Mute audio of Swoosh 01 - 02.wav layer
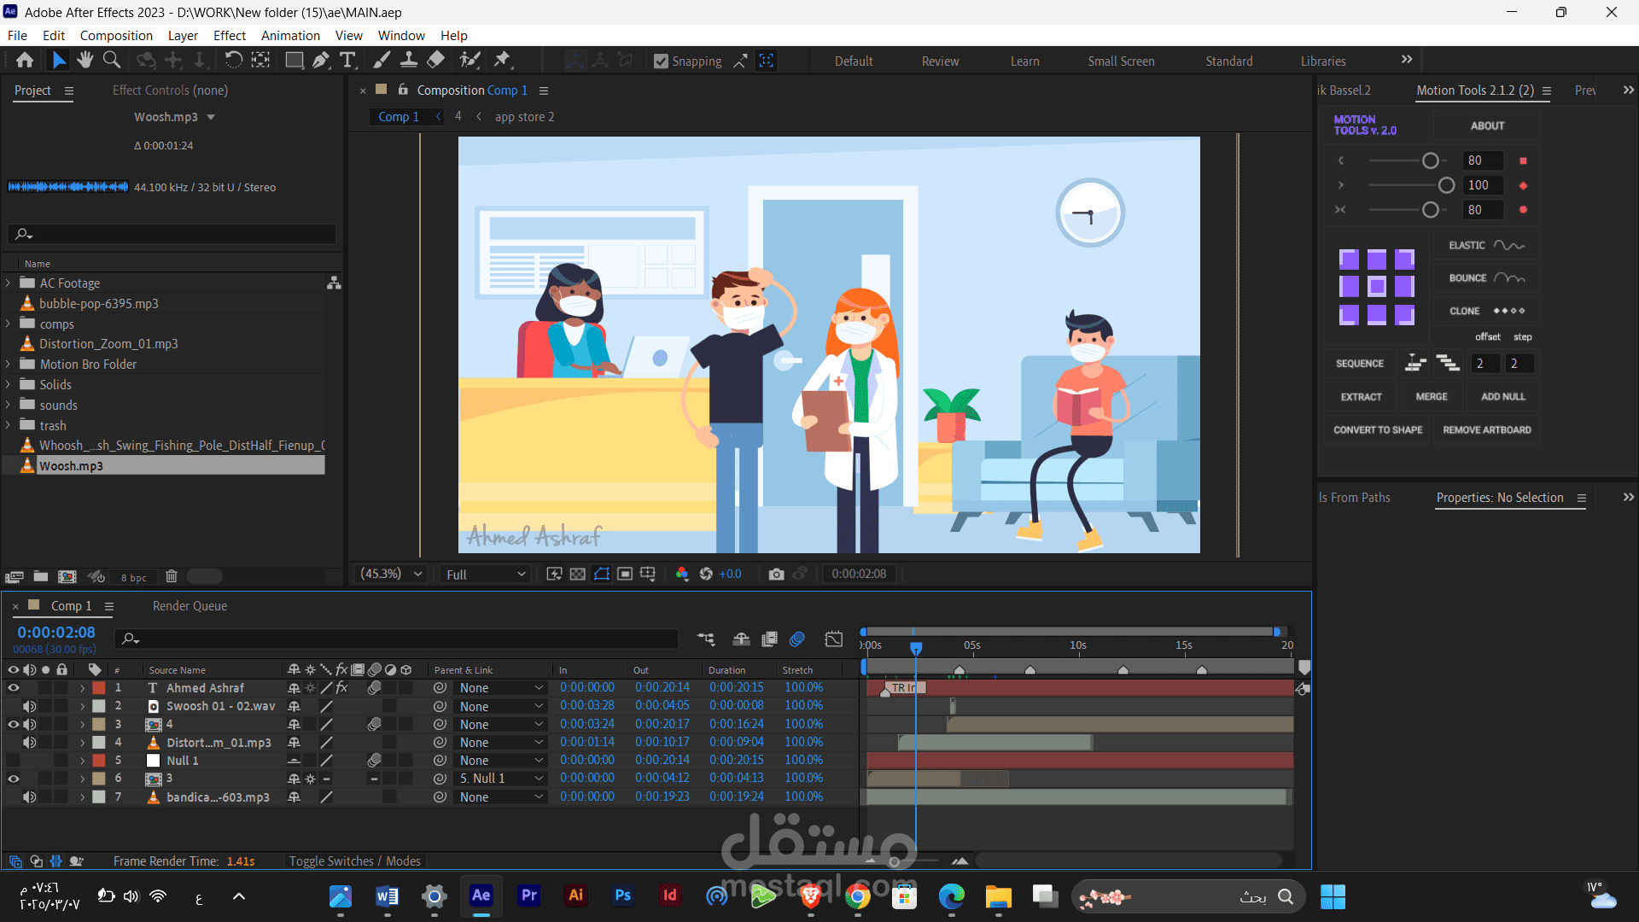1639x922 pixels. point(29,706)
